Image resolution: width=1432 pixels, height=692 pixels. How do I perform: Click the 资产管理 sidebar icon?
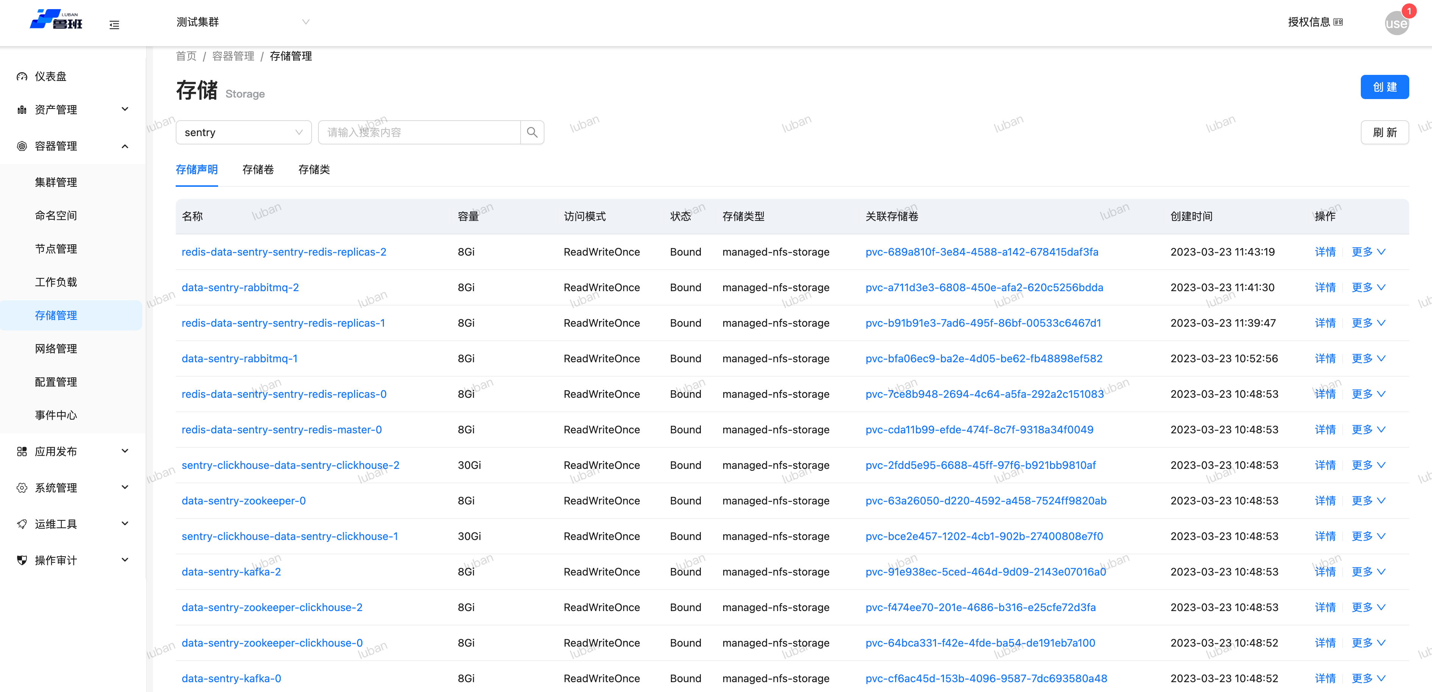pos(22,110)
